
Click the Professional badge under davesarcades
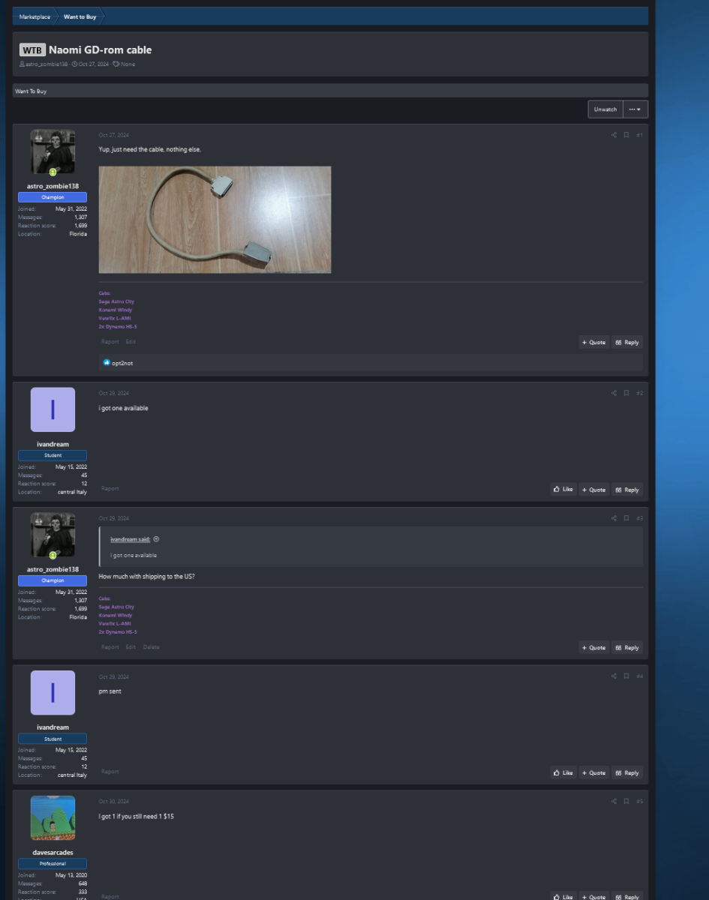[53, 864]
